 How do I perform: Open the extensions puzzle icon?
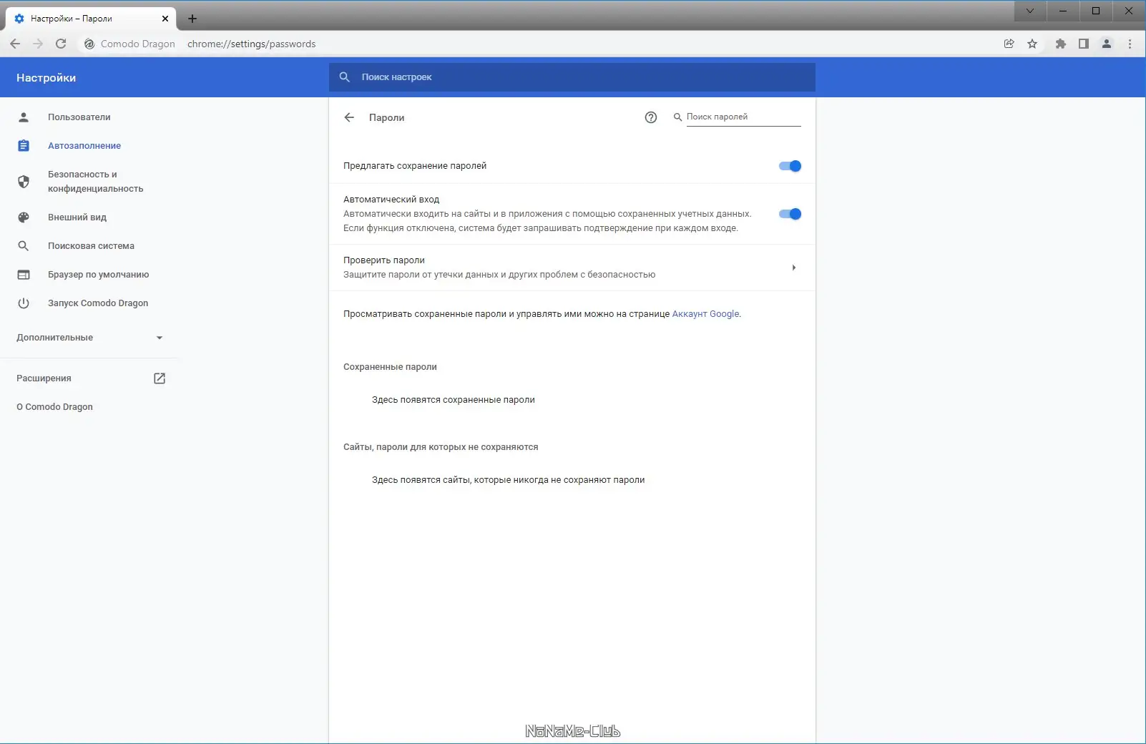pos(1061,44)
